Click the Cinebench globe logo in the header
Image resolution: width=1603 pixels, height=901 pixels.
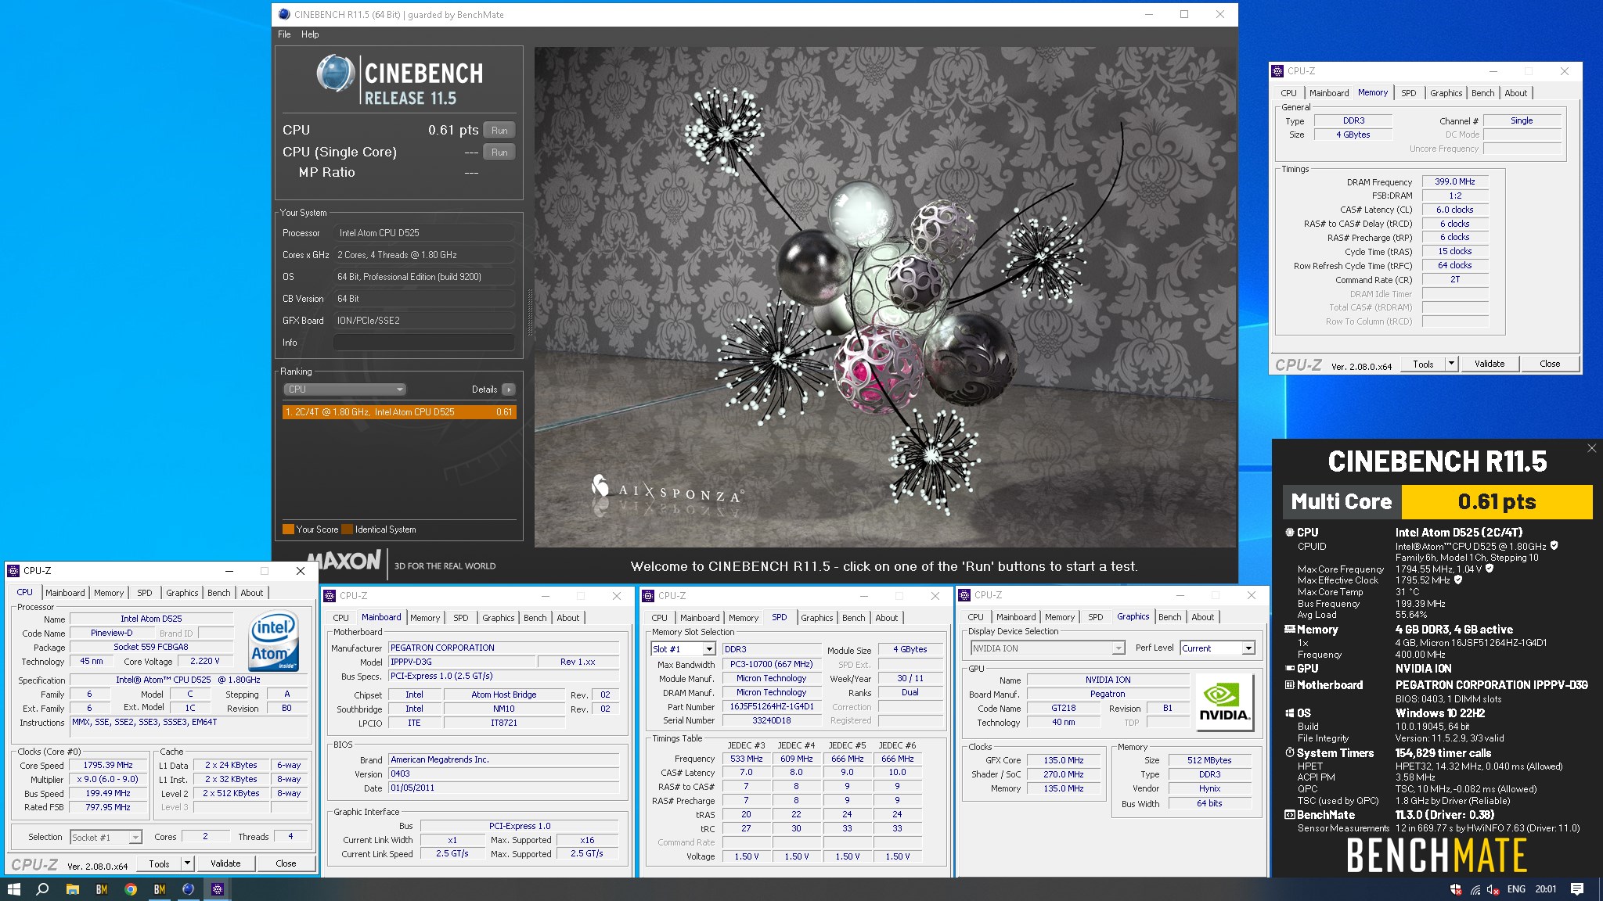(336, 74)
